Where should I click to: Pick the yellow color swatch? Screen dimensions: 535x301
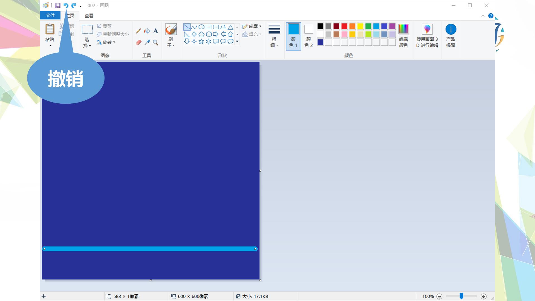point(360,26)
